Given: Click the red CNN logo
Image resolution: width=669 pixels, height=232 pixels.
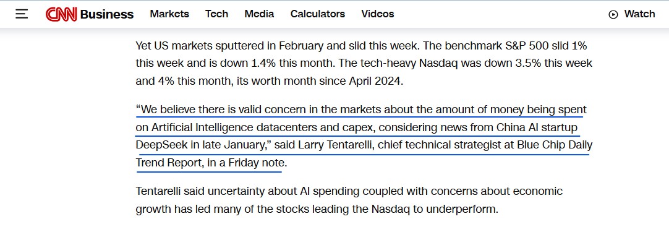Looking at the screenshot, I should tap(61, 14).
